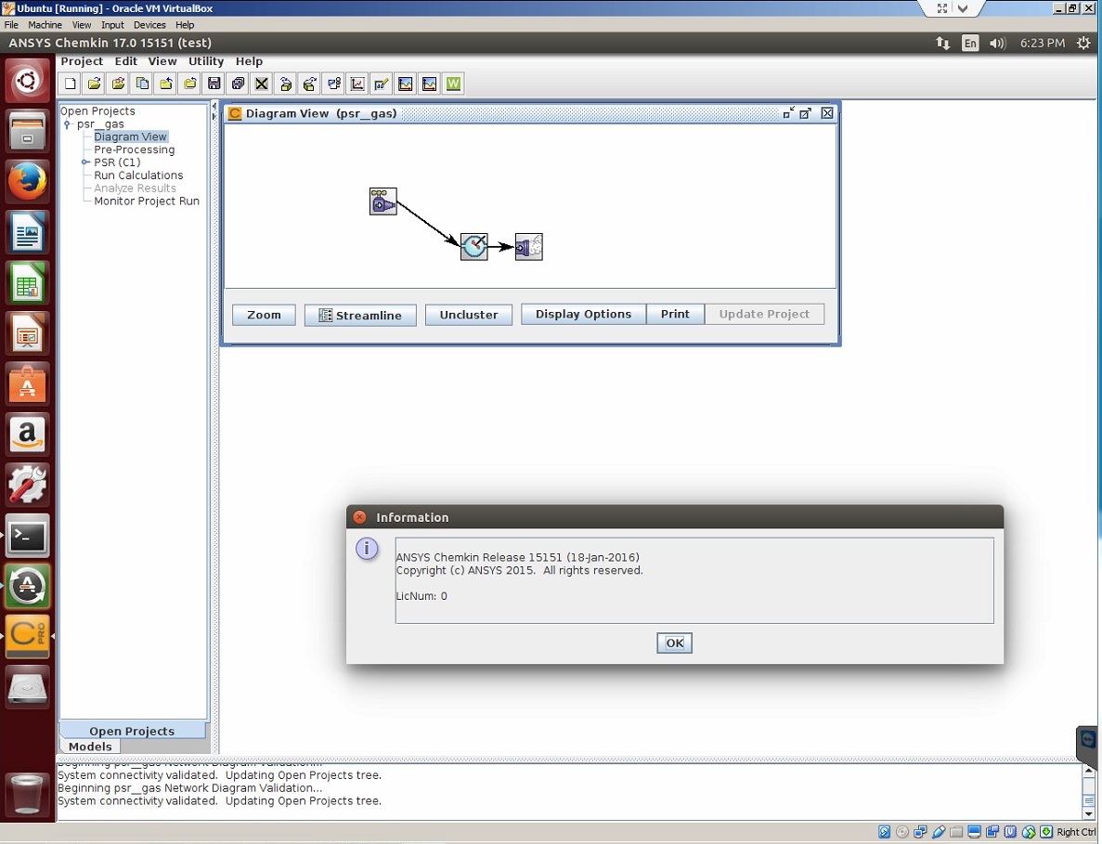The height and width of the screenshot is (844, 1102).
Task: Expand the PSR (C1) tree node
Action: 85,162
